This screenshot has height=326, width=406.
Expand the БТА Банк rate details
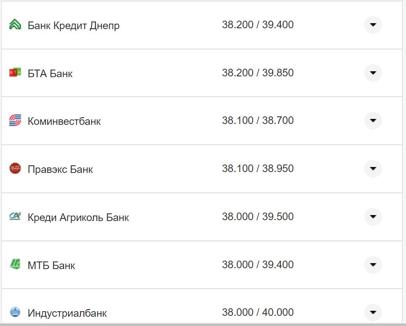tap(373, 73)
